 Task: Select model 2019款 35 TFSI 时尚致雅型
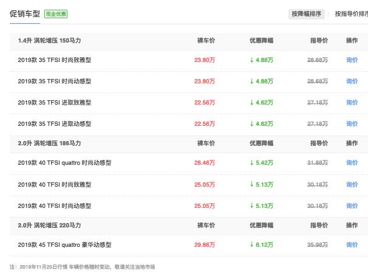coord(55,60)
